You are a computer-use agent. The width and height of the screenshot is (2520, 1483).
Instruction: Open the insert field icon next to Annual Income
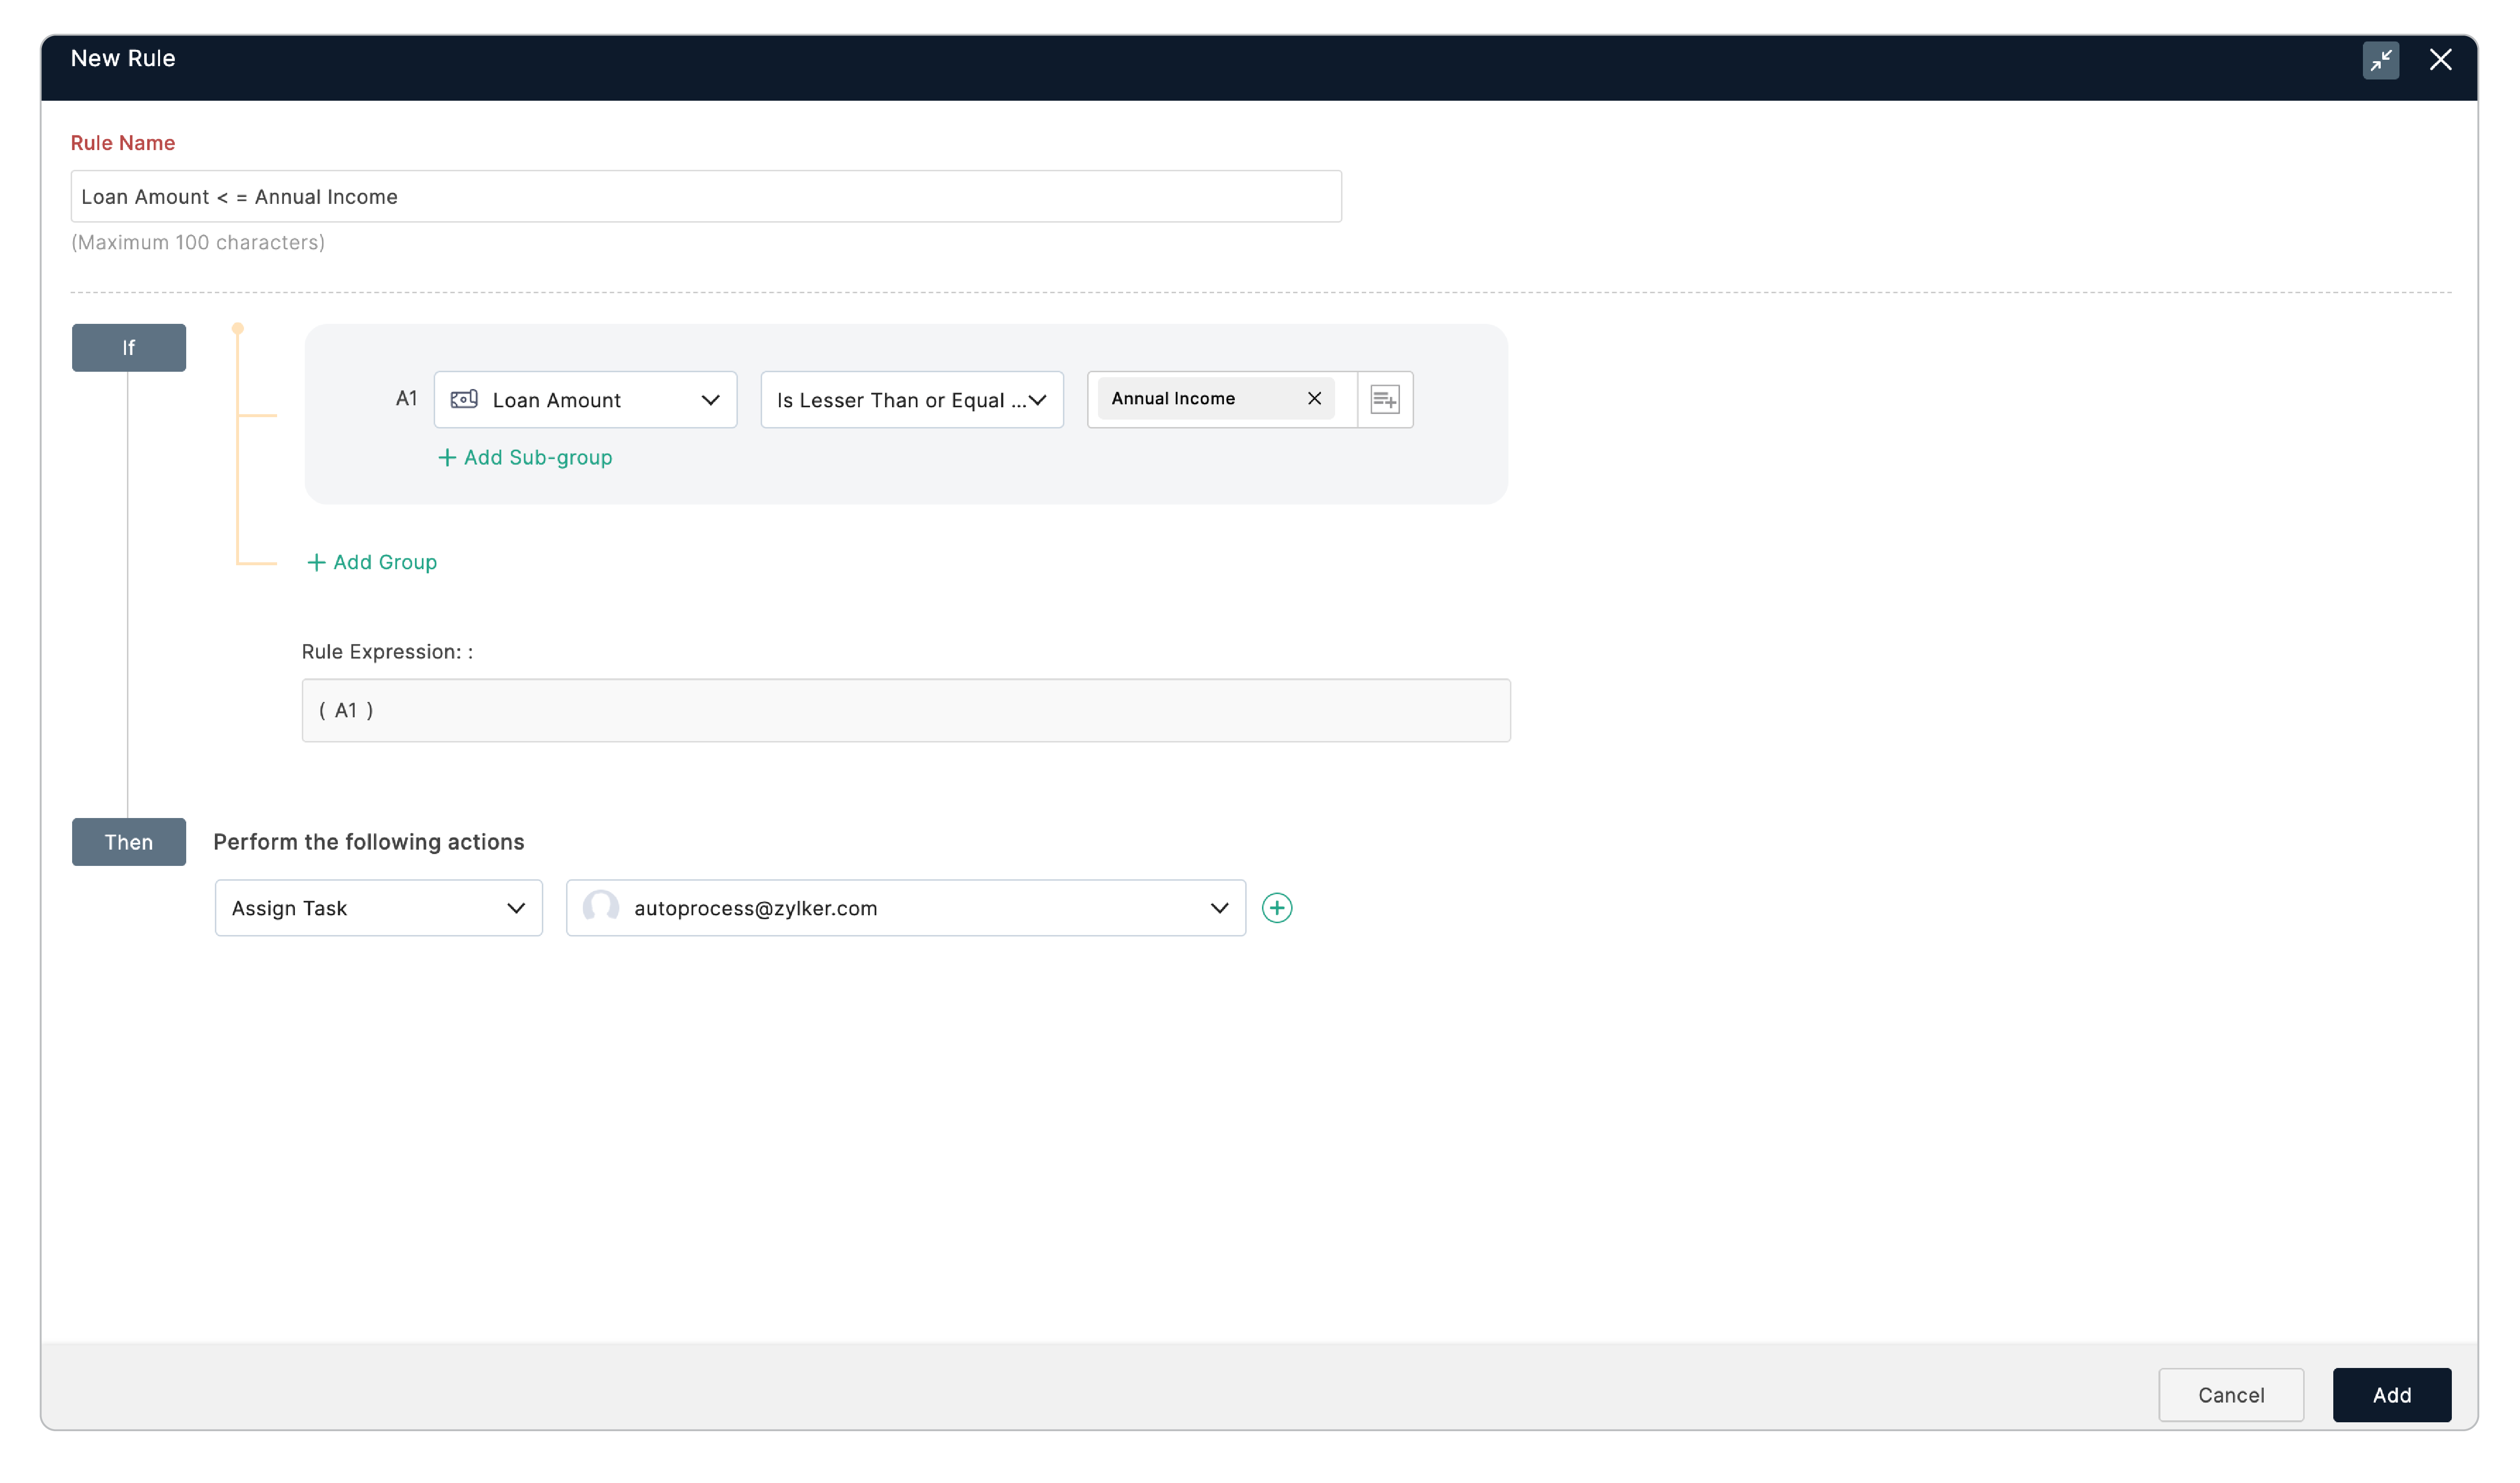1384,400
